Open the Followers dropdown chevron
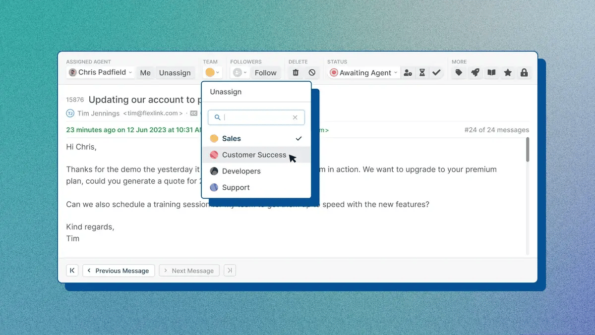Image resolution: width=595 pixels, height=335 pixels. (244, 72)
